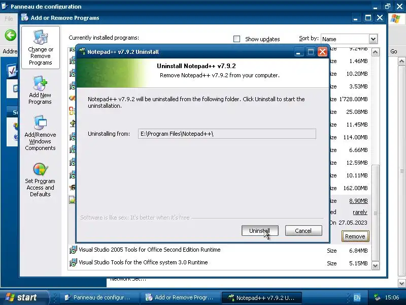The height and width of the screenshot is (305, 406).
Task: Maximize the Add or Remove Programs window
Action: [x=368, y=18]
